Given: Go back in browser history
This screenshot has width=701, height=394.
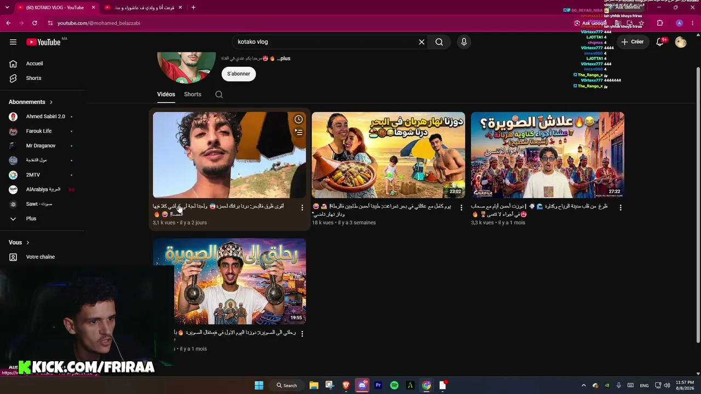Looking at the screenshot, I should click(x=8, y=23).
